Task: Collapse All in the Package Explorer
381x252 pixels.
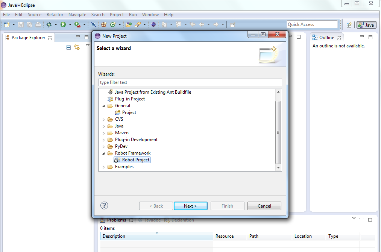Action: [x=68, y=47]
